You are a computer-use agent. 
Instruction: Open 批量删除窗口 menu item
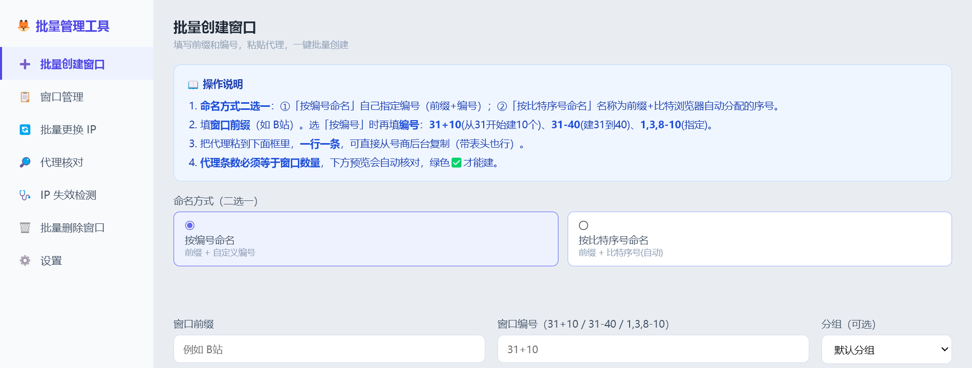(x=77, y=228)
